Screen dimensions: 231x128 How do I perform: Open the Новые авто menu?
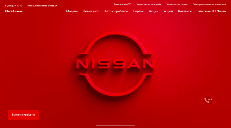click(91, 11)
